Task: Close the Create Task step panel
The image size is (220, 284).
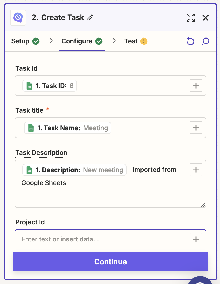Action: (205, 17)
